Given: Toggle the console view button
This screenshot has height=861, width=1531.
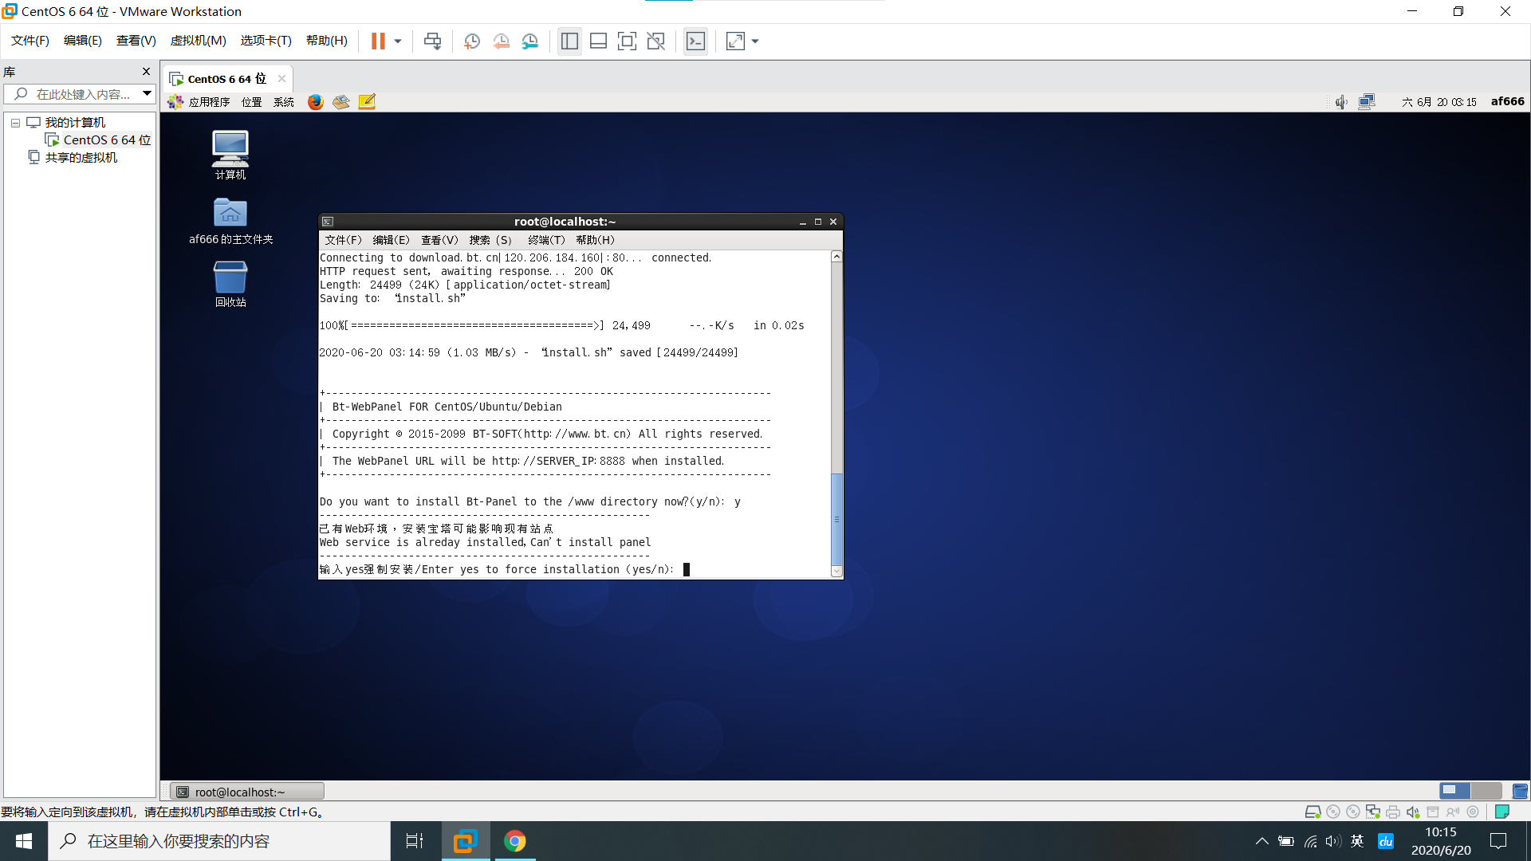Looking at the screenshot, I should point(695,41).
